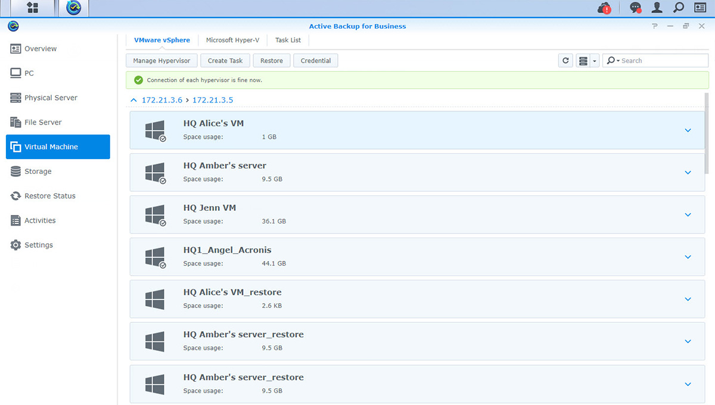Viewport: 715px width, 405px height.
Task: Open the user account options icon
Action: [657, 8]
